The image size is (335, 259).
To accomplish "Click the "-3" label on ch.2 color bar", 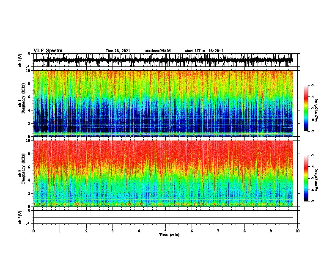I will pyautogui.click(x=312, y=155).
